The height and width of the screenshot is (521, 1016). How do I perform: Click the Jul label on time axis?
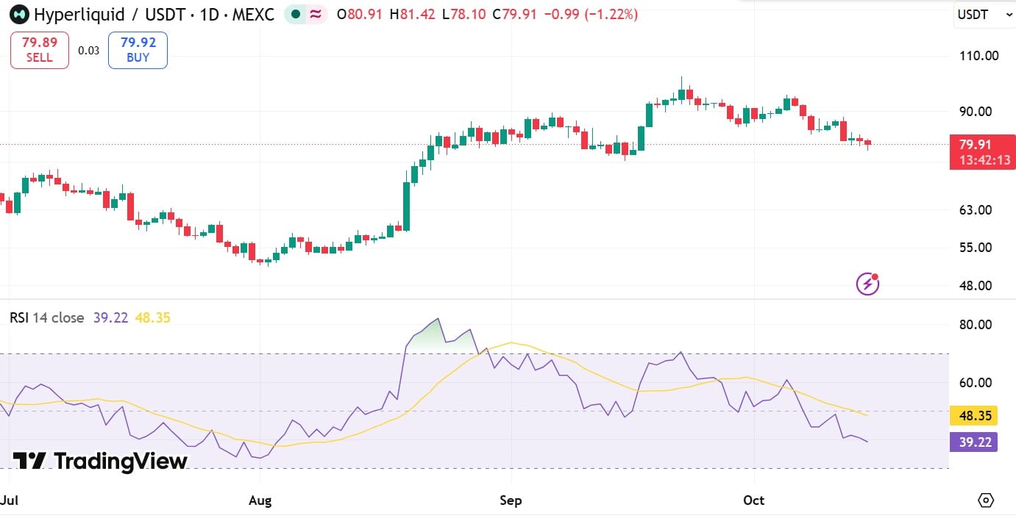[x=9, y=500]
